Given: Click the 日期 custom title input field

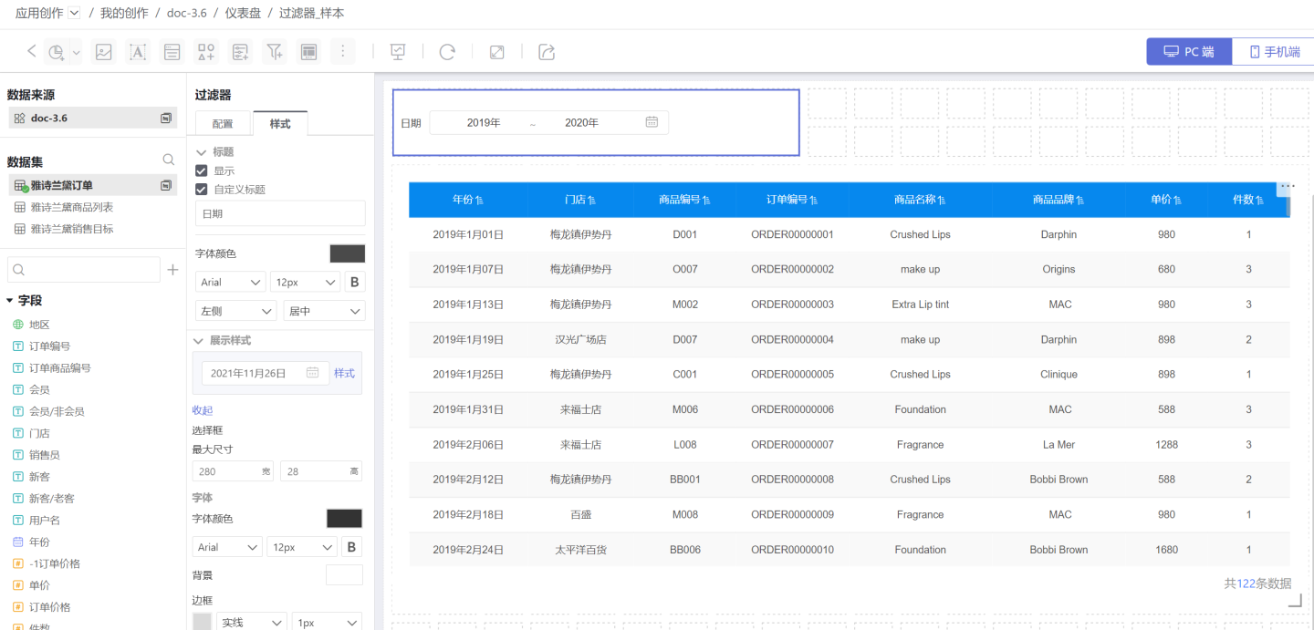Looking at the screenshot, I should click(279, 213).
